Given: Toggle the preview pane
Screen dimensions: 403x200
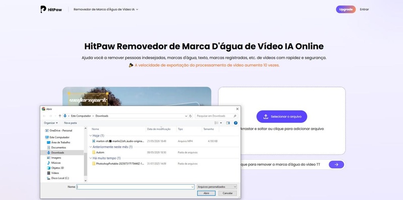Looking at the screenshot, I should (x=228, y=123).
